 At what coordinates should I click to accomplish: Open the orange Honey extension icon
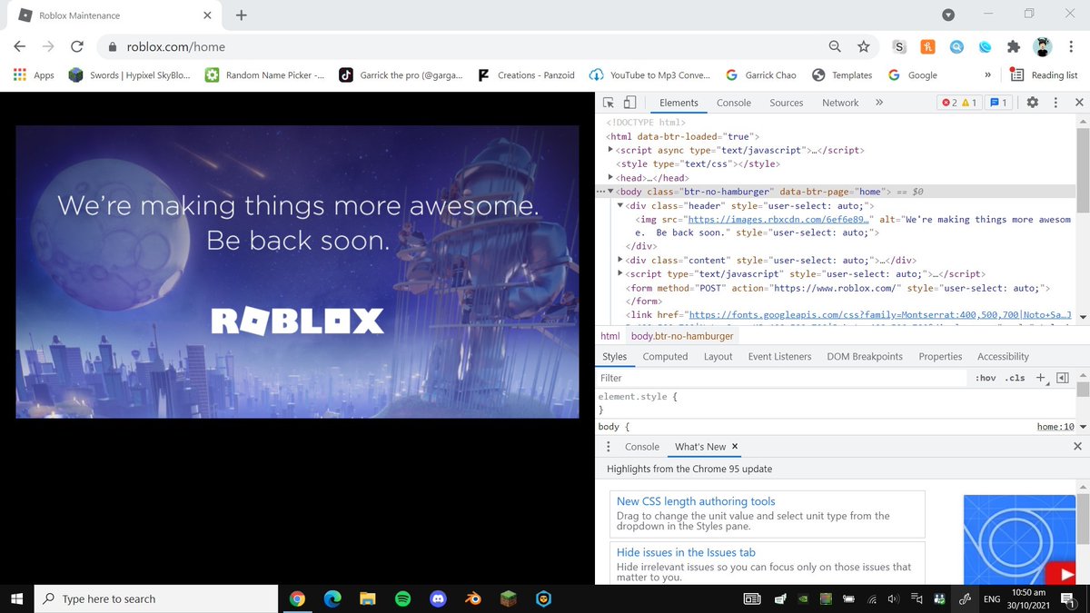(927, 46)
